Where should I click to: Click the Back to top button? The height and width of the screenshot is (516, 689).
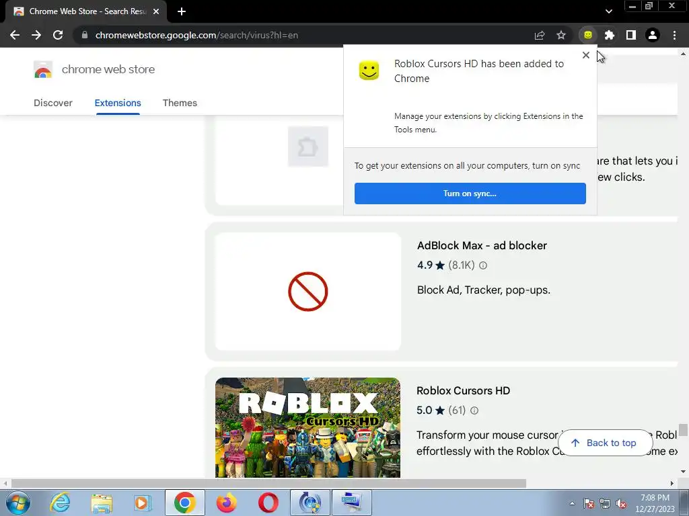[605, 443]
